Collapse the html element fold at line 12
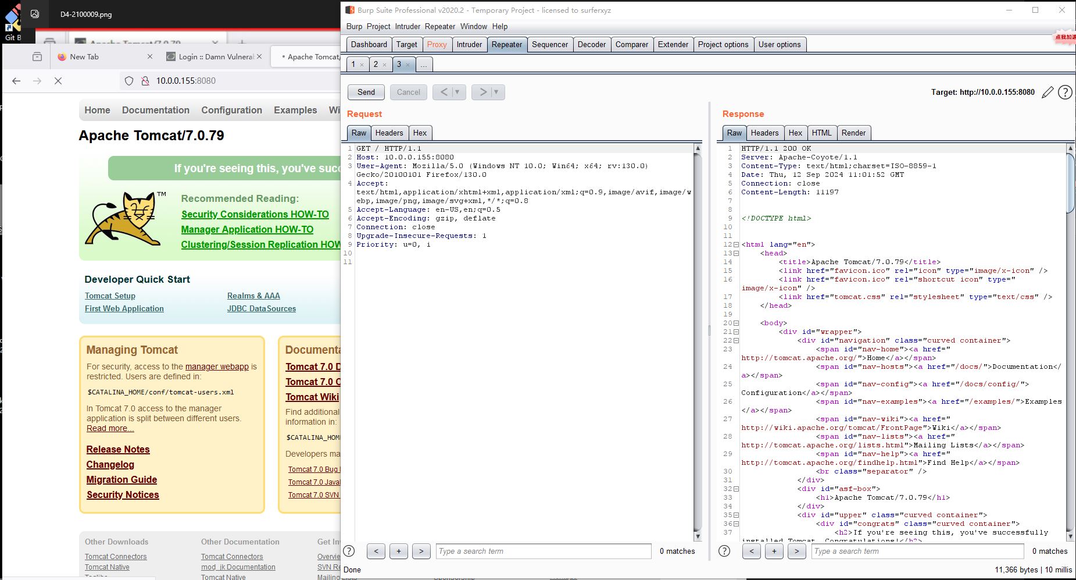The height and width of the screenshot is (580, 1076). point(737,244)
